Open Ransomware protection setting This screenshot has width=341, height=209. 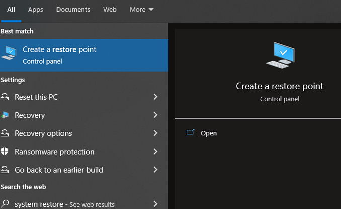point(54,152)
